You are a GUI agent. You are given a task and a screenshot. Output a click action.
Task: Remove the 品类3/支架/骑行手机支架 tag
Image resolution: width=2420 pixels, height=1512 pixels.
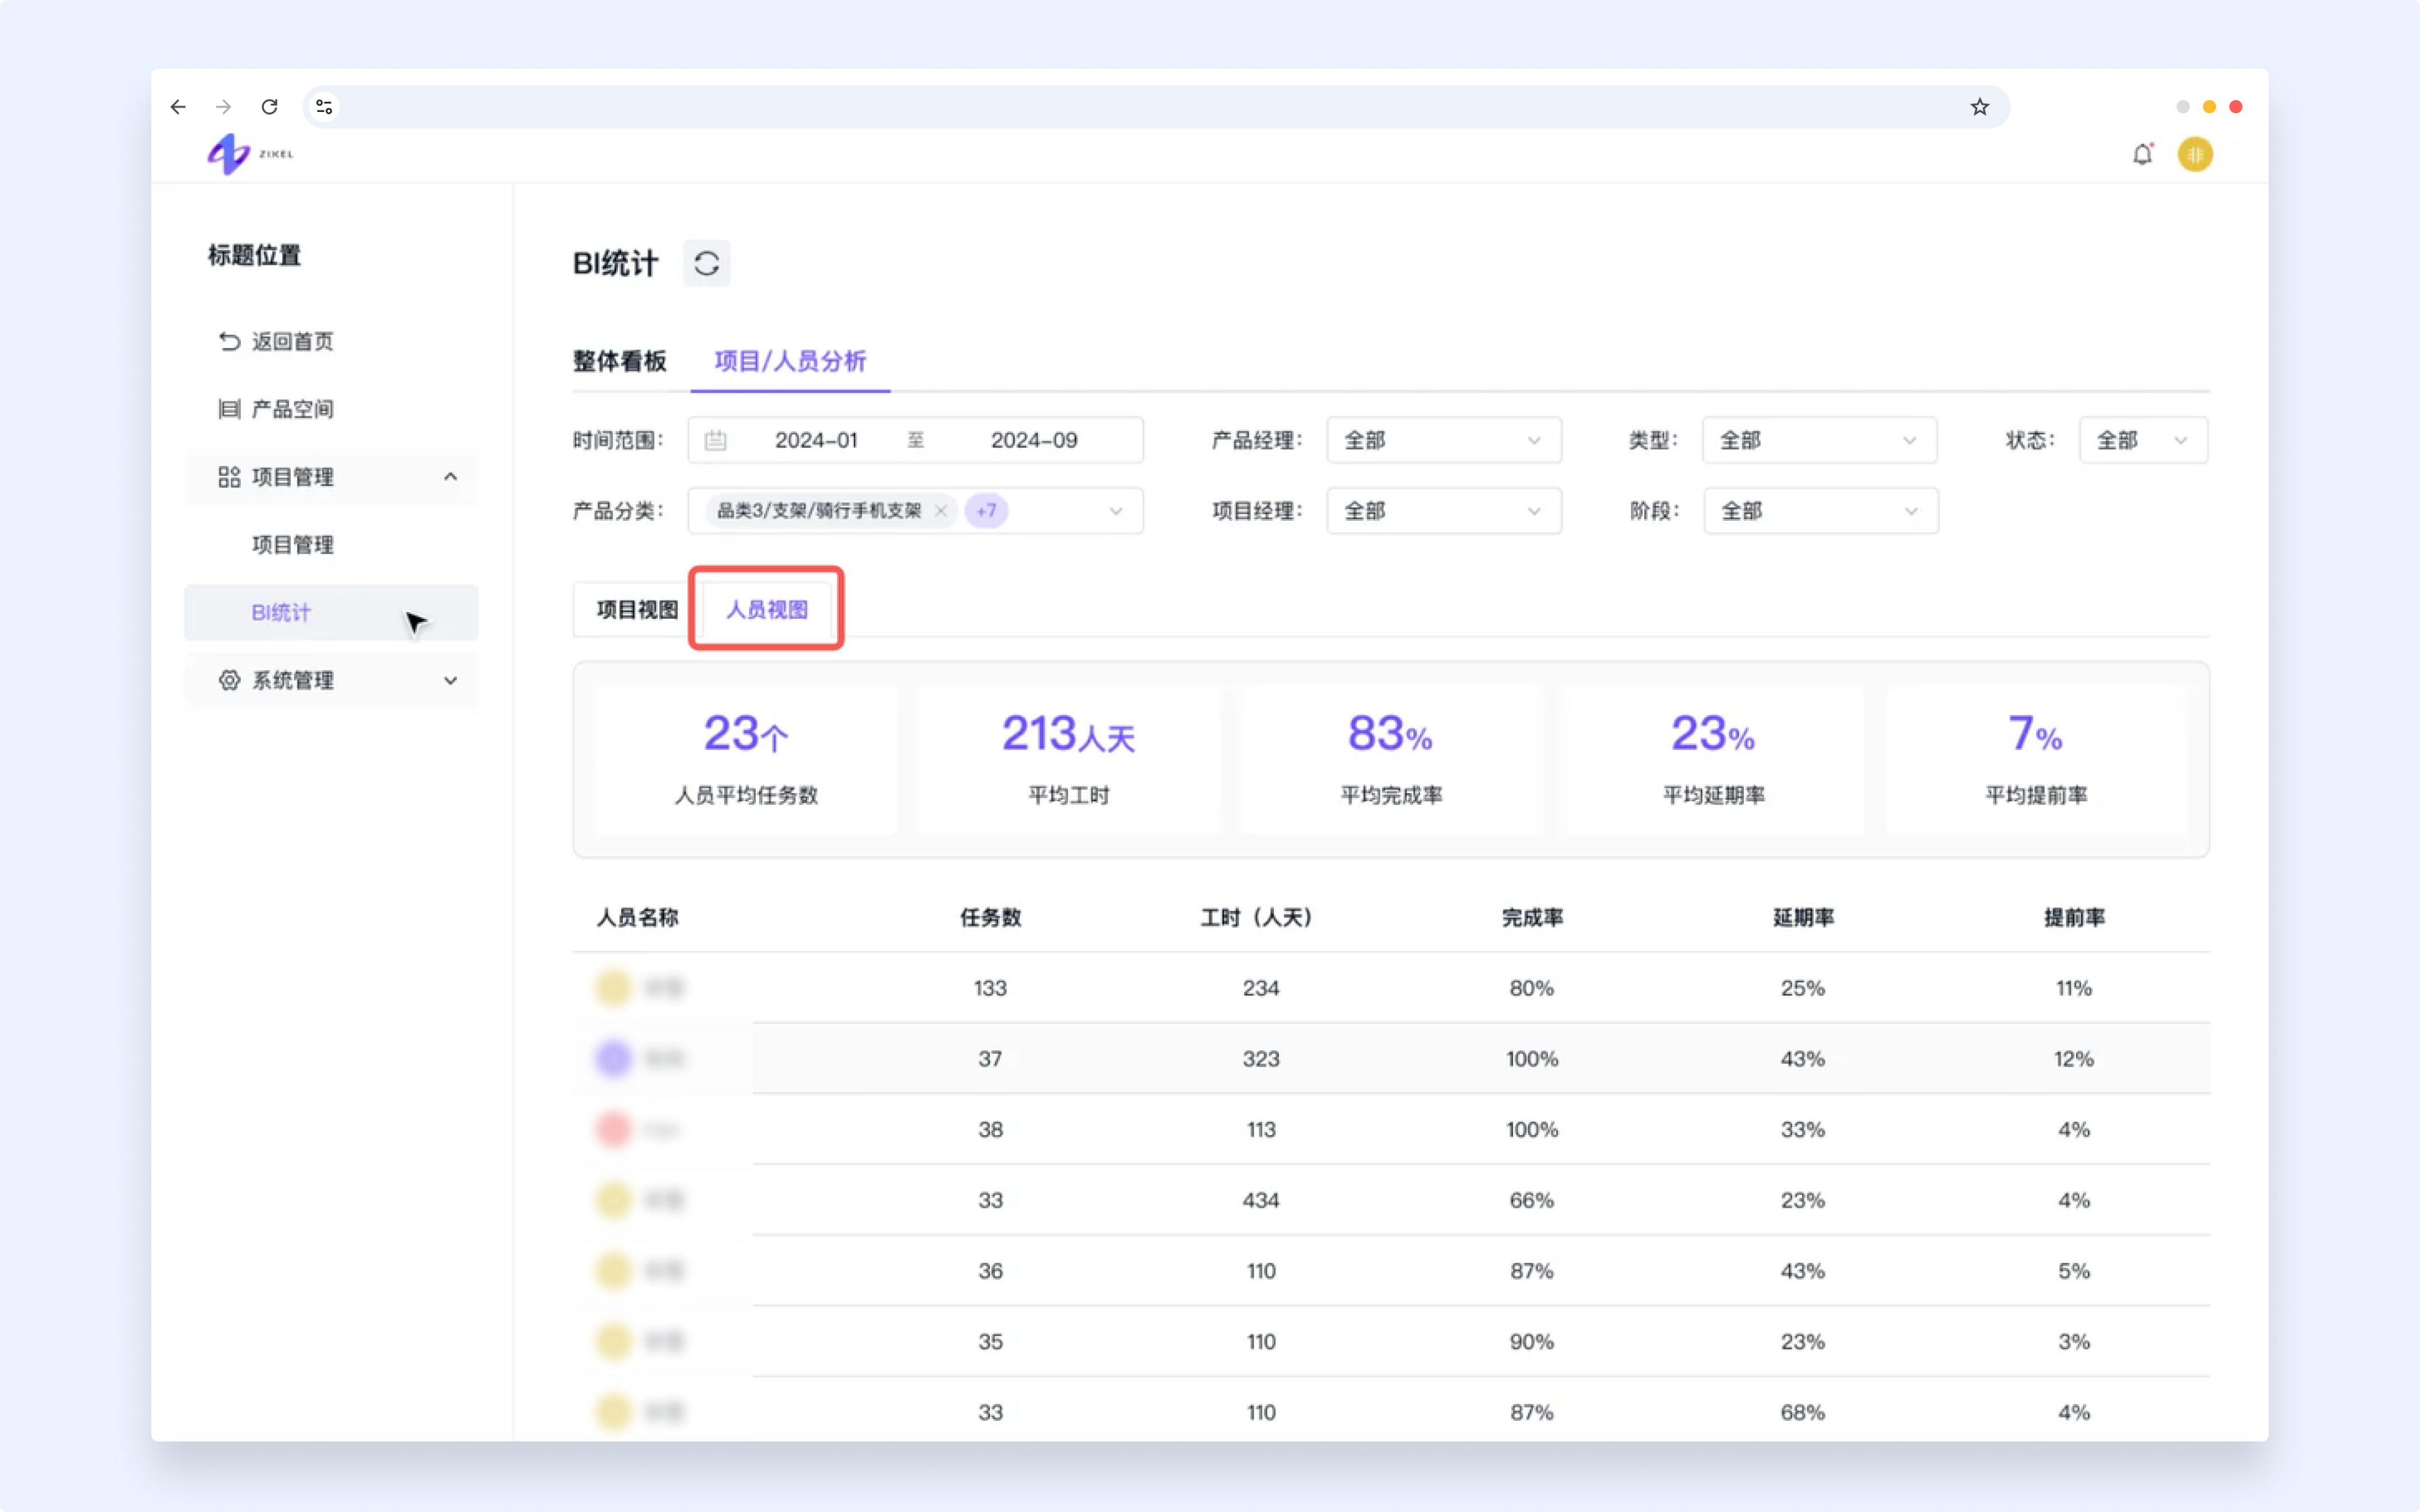point(940,510)
